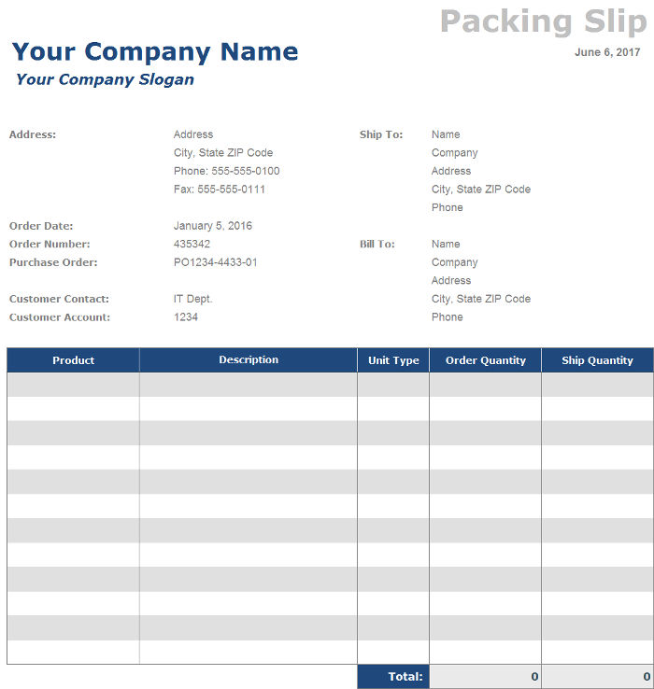Screen dimensions: 654x689
Task: Click the Ship To: label
Action: point(381,134)
